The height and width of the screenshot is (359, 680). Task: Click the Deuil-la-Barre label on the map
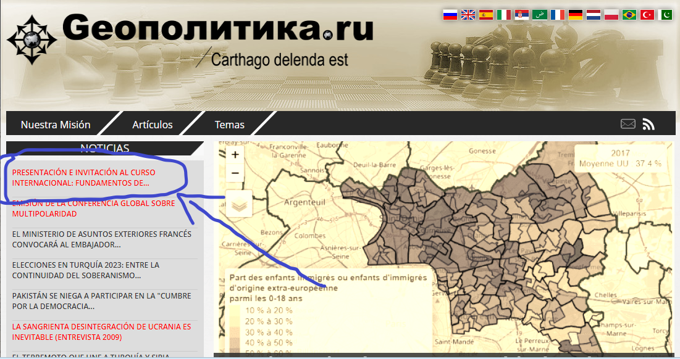click(x=374, y=165)
